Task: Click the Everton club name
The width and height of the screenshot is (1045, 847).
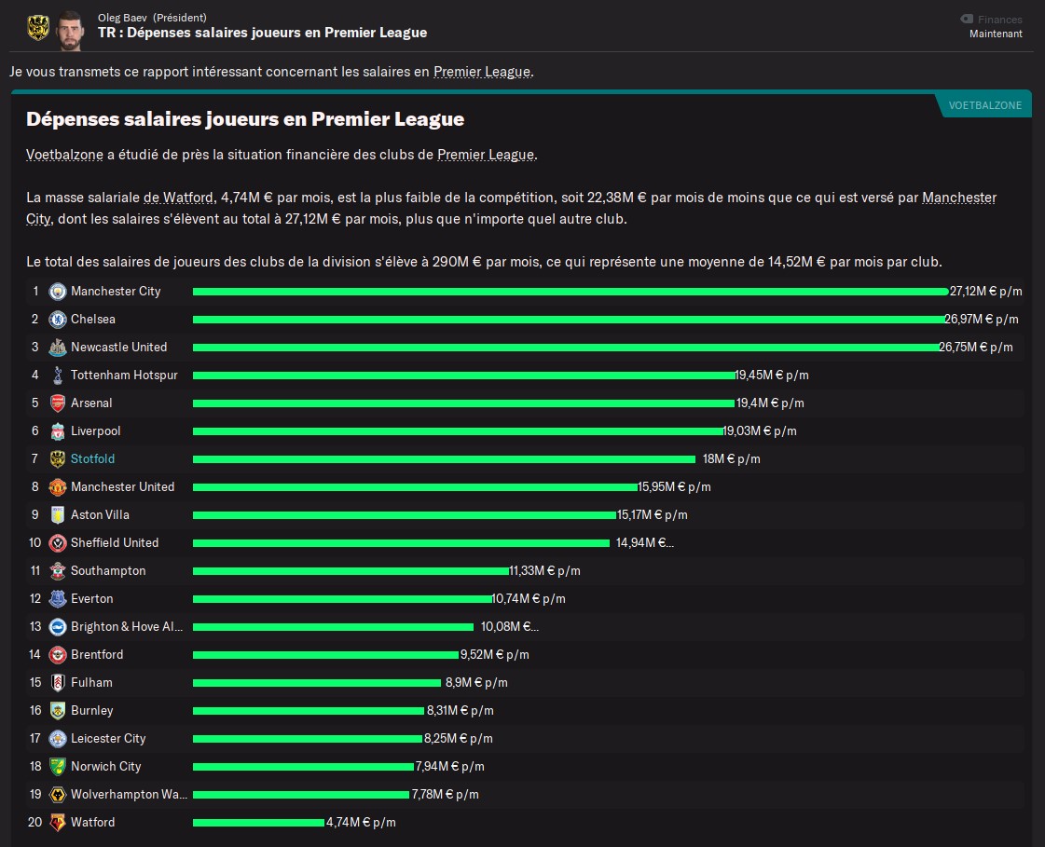Action: 92,599
